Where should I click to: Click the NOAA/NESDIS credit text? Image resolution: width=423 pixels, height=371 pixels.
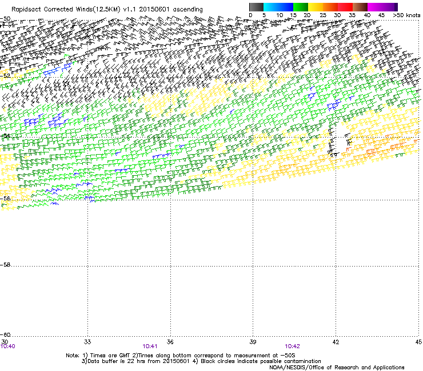[x=337, y=367]
